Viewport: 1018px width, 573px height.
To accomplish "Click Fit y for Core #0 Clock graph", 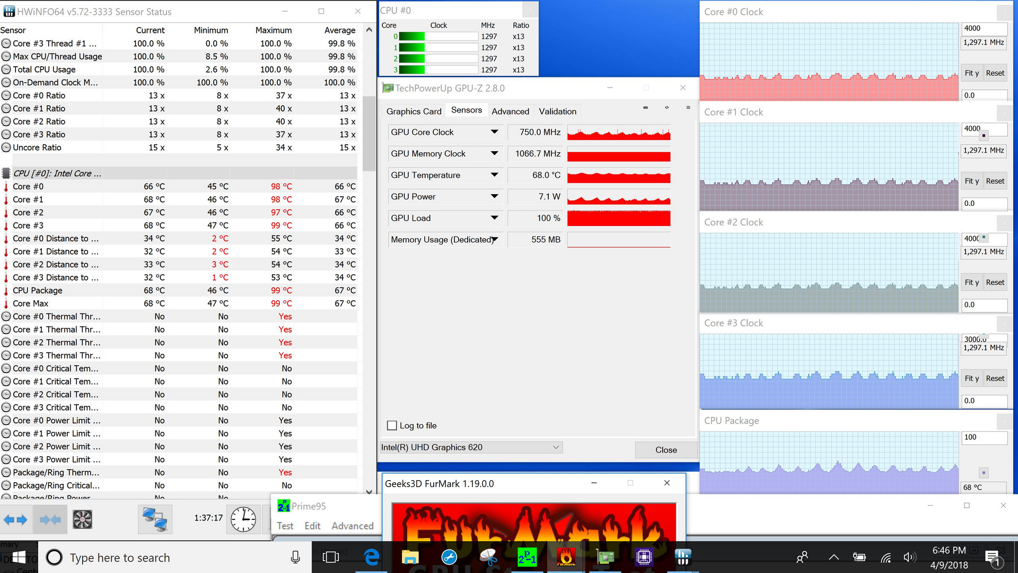I will [971, 73].
